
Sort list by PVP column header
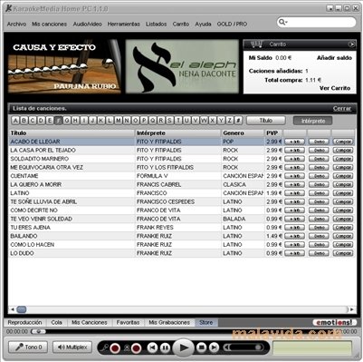click(273, 133)
